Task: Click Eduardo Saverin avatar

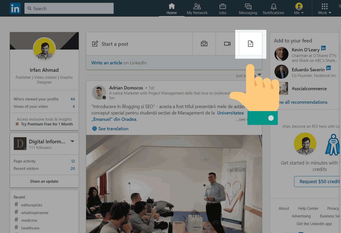Action: pyautogui.click(x=281, y=72)
